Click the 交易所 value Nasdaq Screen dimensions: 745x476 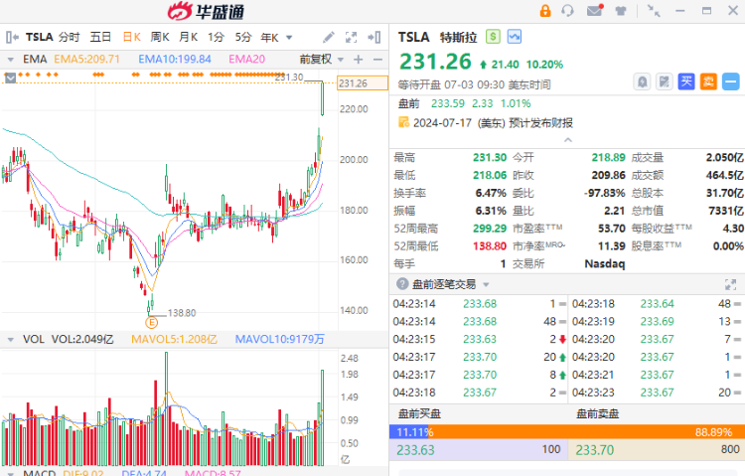605,264
